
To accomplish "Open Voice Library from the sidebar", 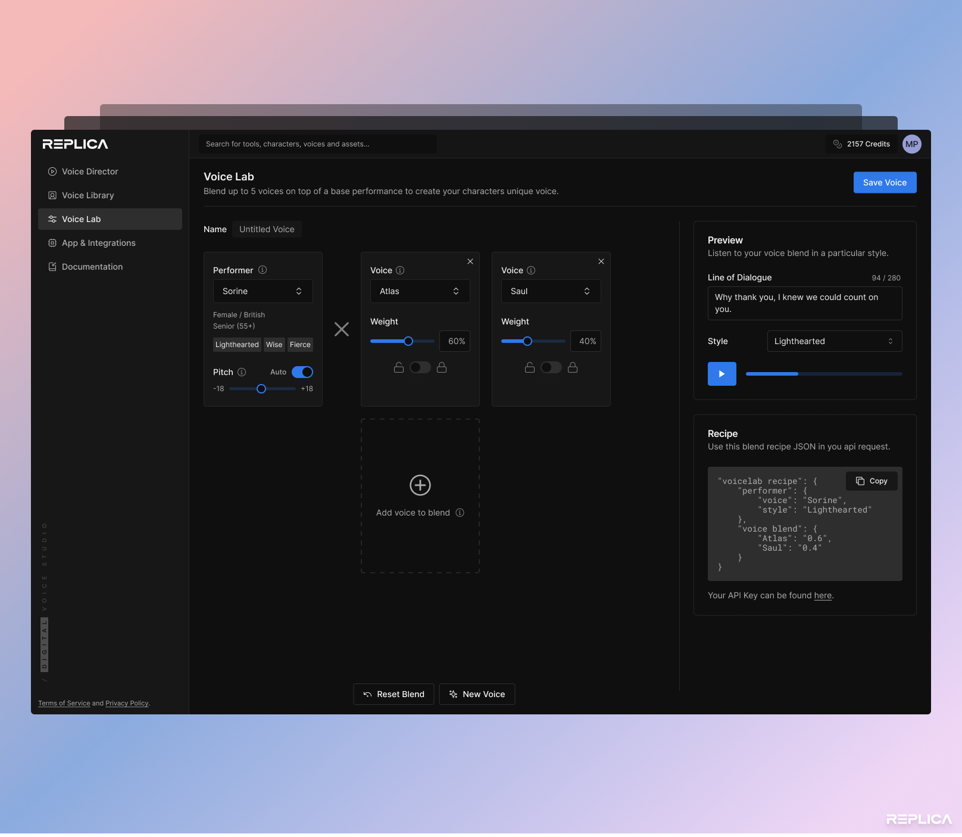I will 110,195.
